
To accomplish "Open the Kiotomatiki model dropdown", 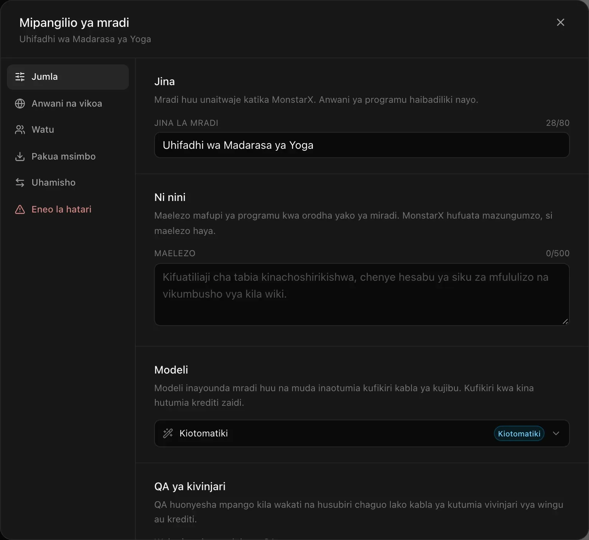I will coord(362,433).
